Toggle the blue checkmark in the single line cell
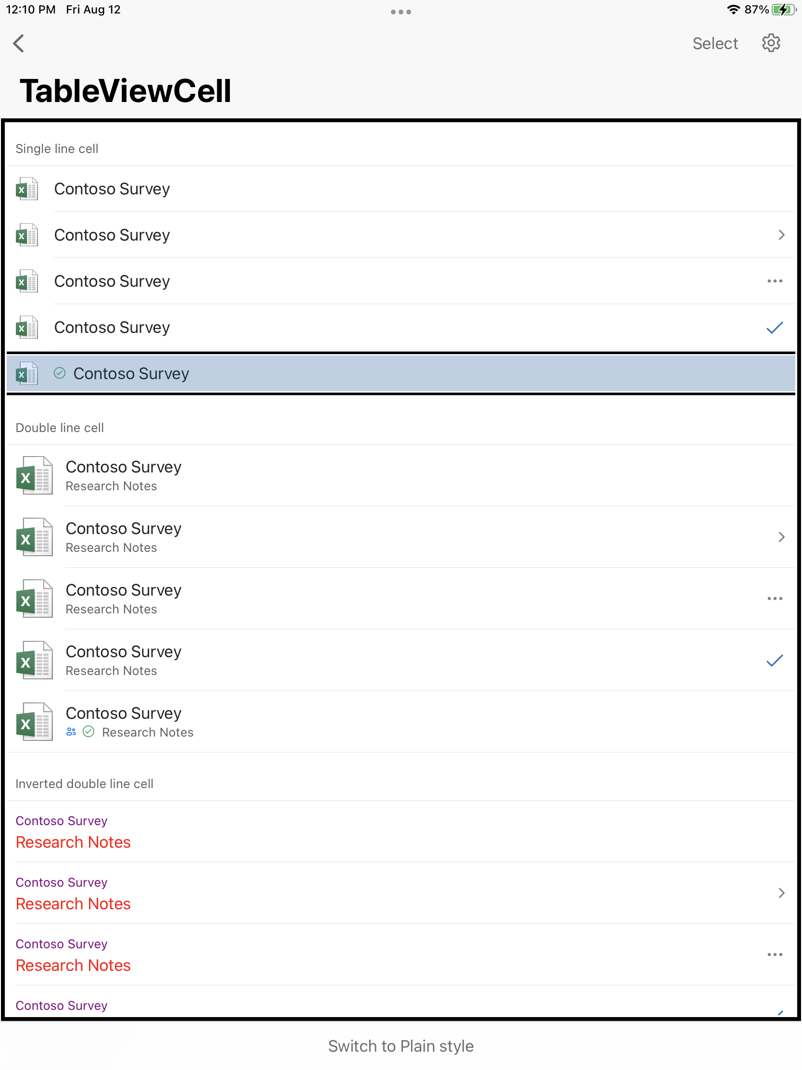The width and height of the screenshot is (802, 1070). click(775, 328)
